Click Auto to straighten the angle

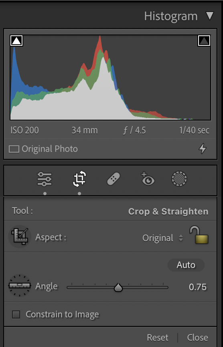tap(186, 265)
